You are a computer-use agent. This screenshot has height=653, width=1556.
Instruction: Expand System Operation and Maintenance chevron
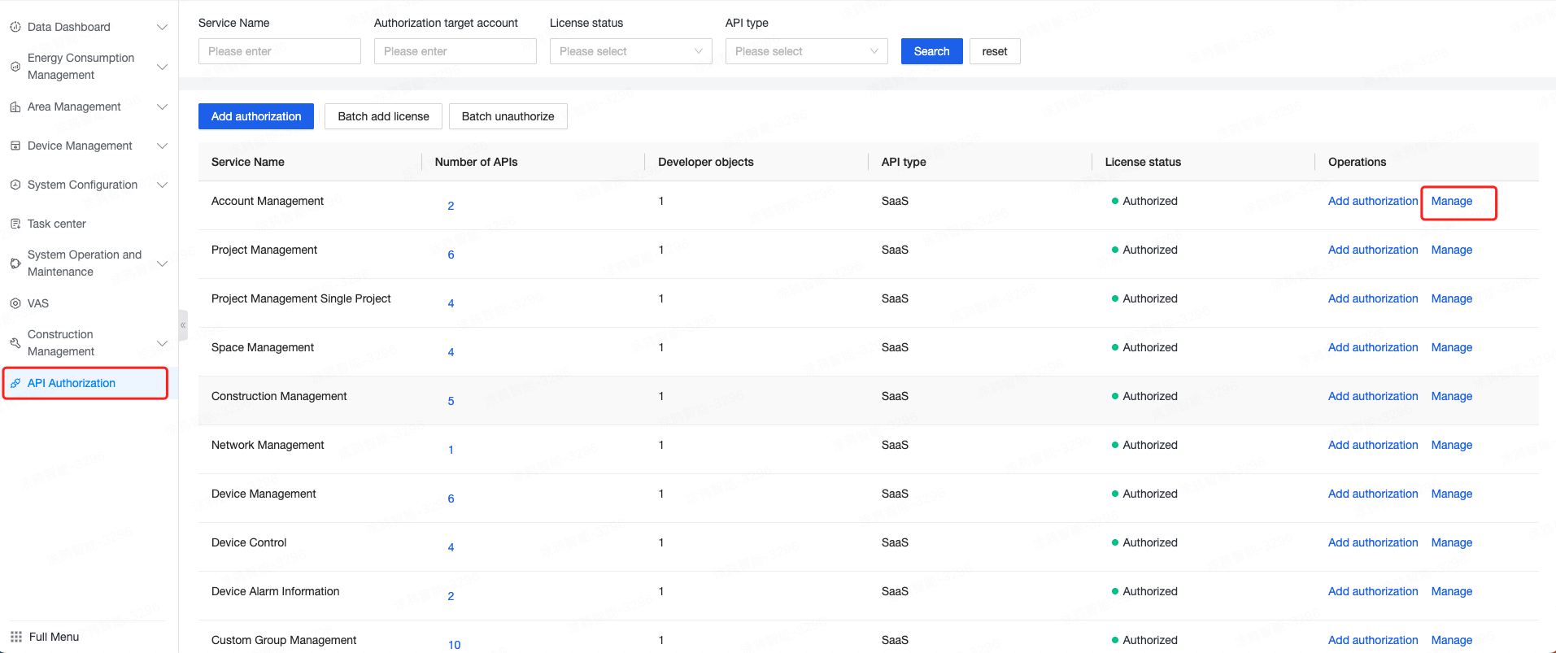(162, 263)
